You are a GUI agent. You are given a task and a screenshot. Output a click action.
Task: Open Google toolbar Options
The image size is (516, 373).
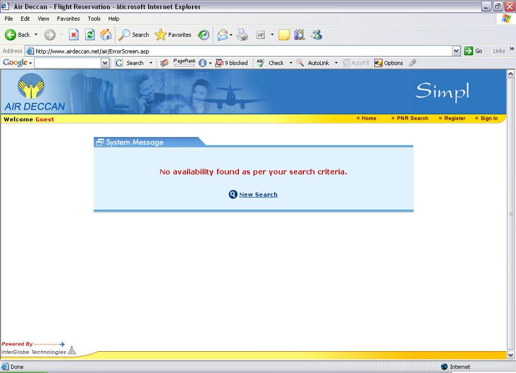[x=388, y=63]
